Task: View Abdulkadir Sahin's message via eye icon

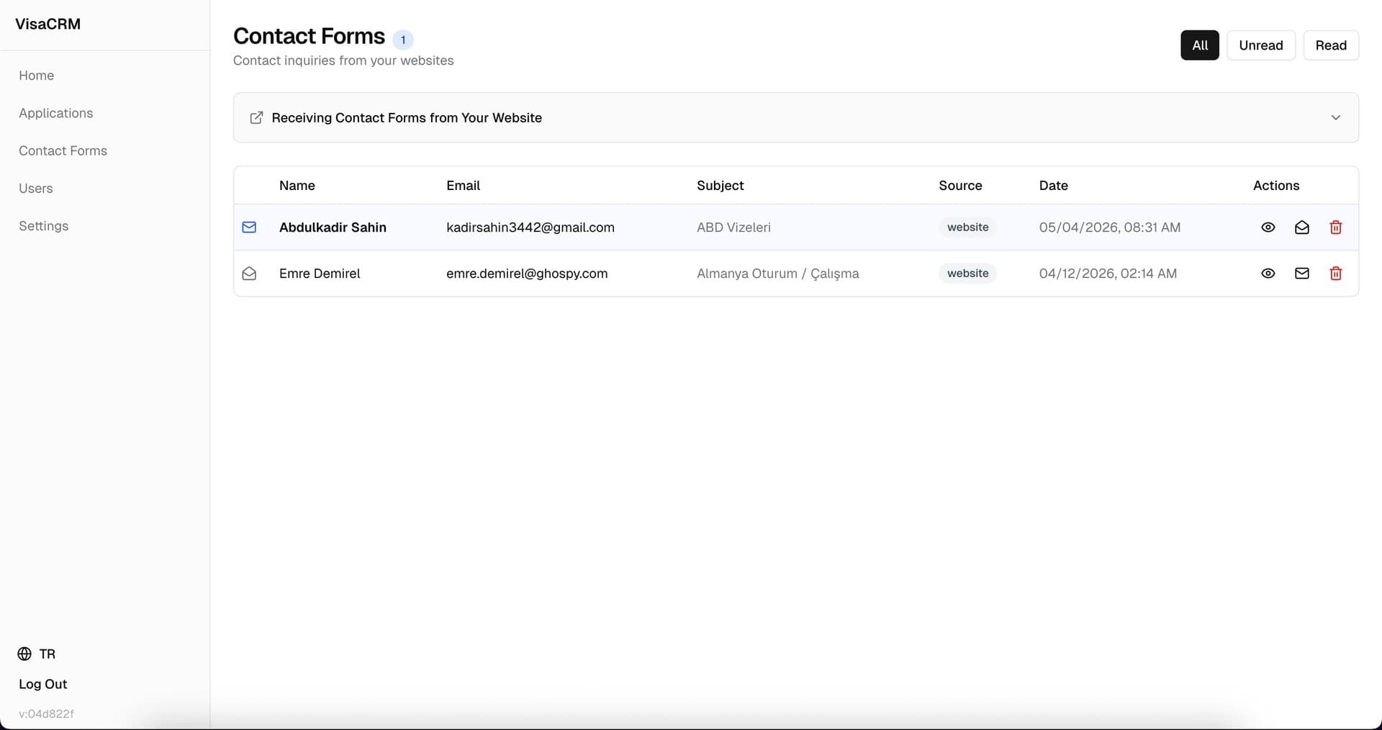Action: pos(1268,227)
